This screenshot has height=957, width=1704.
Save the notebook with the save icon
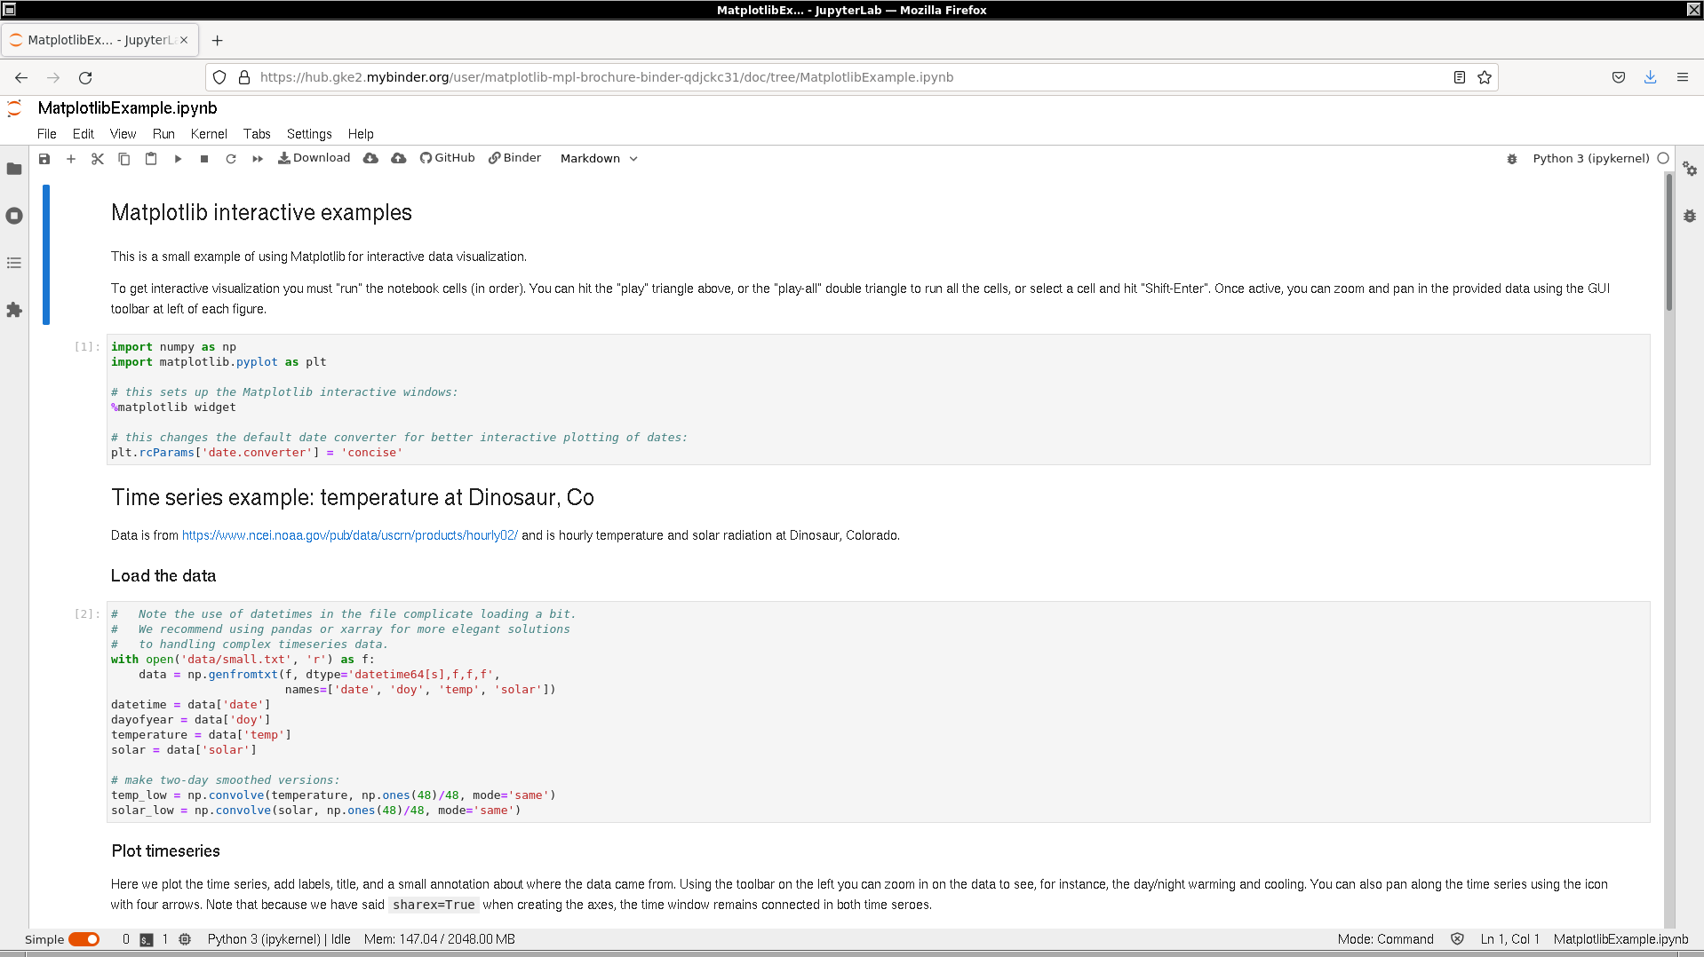(x=44, y=159)
